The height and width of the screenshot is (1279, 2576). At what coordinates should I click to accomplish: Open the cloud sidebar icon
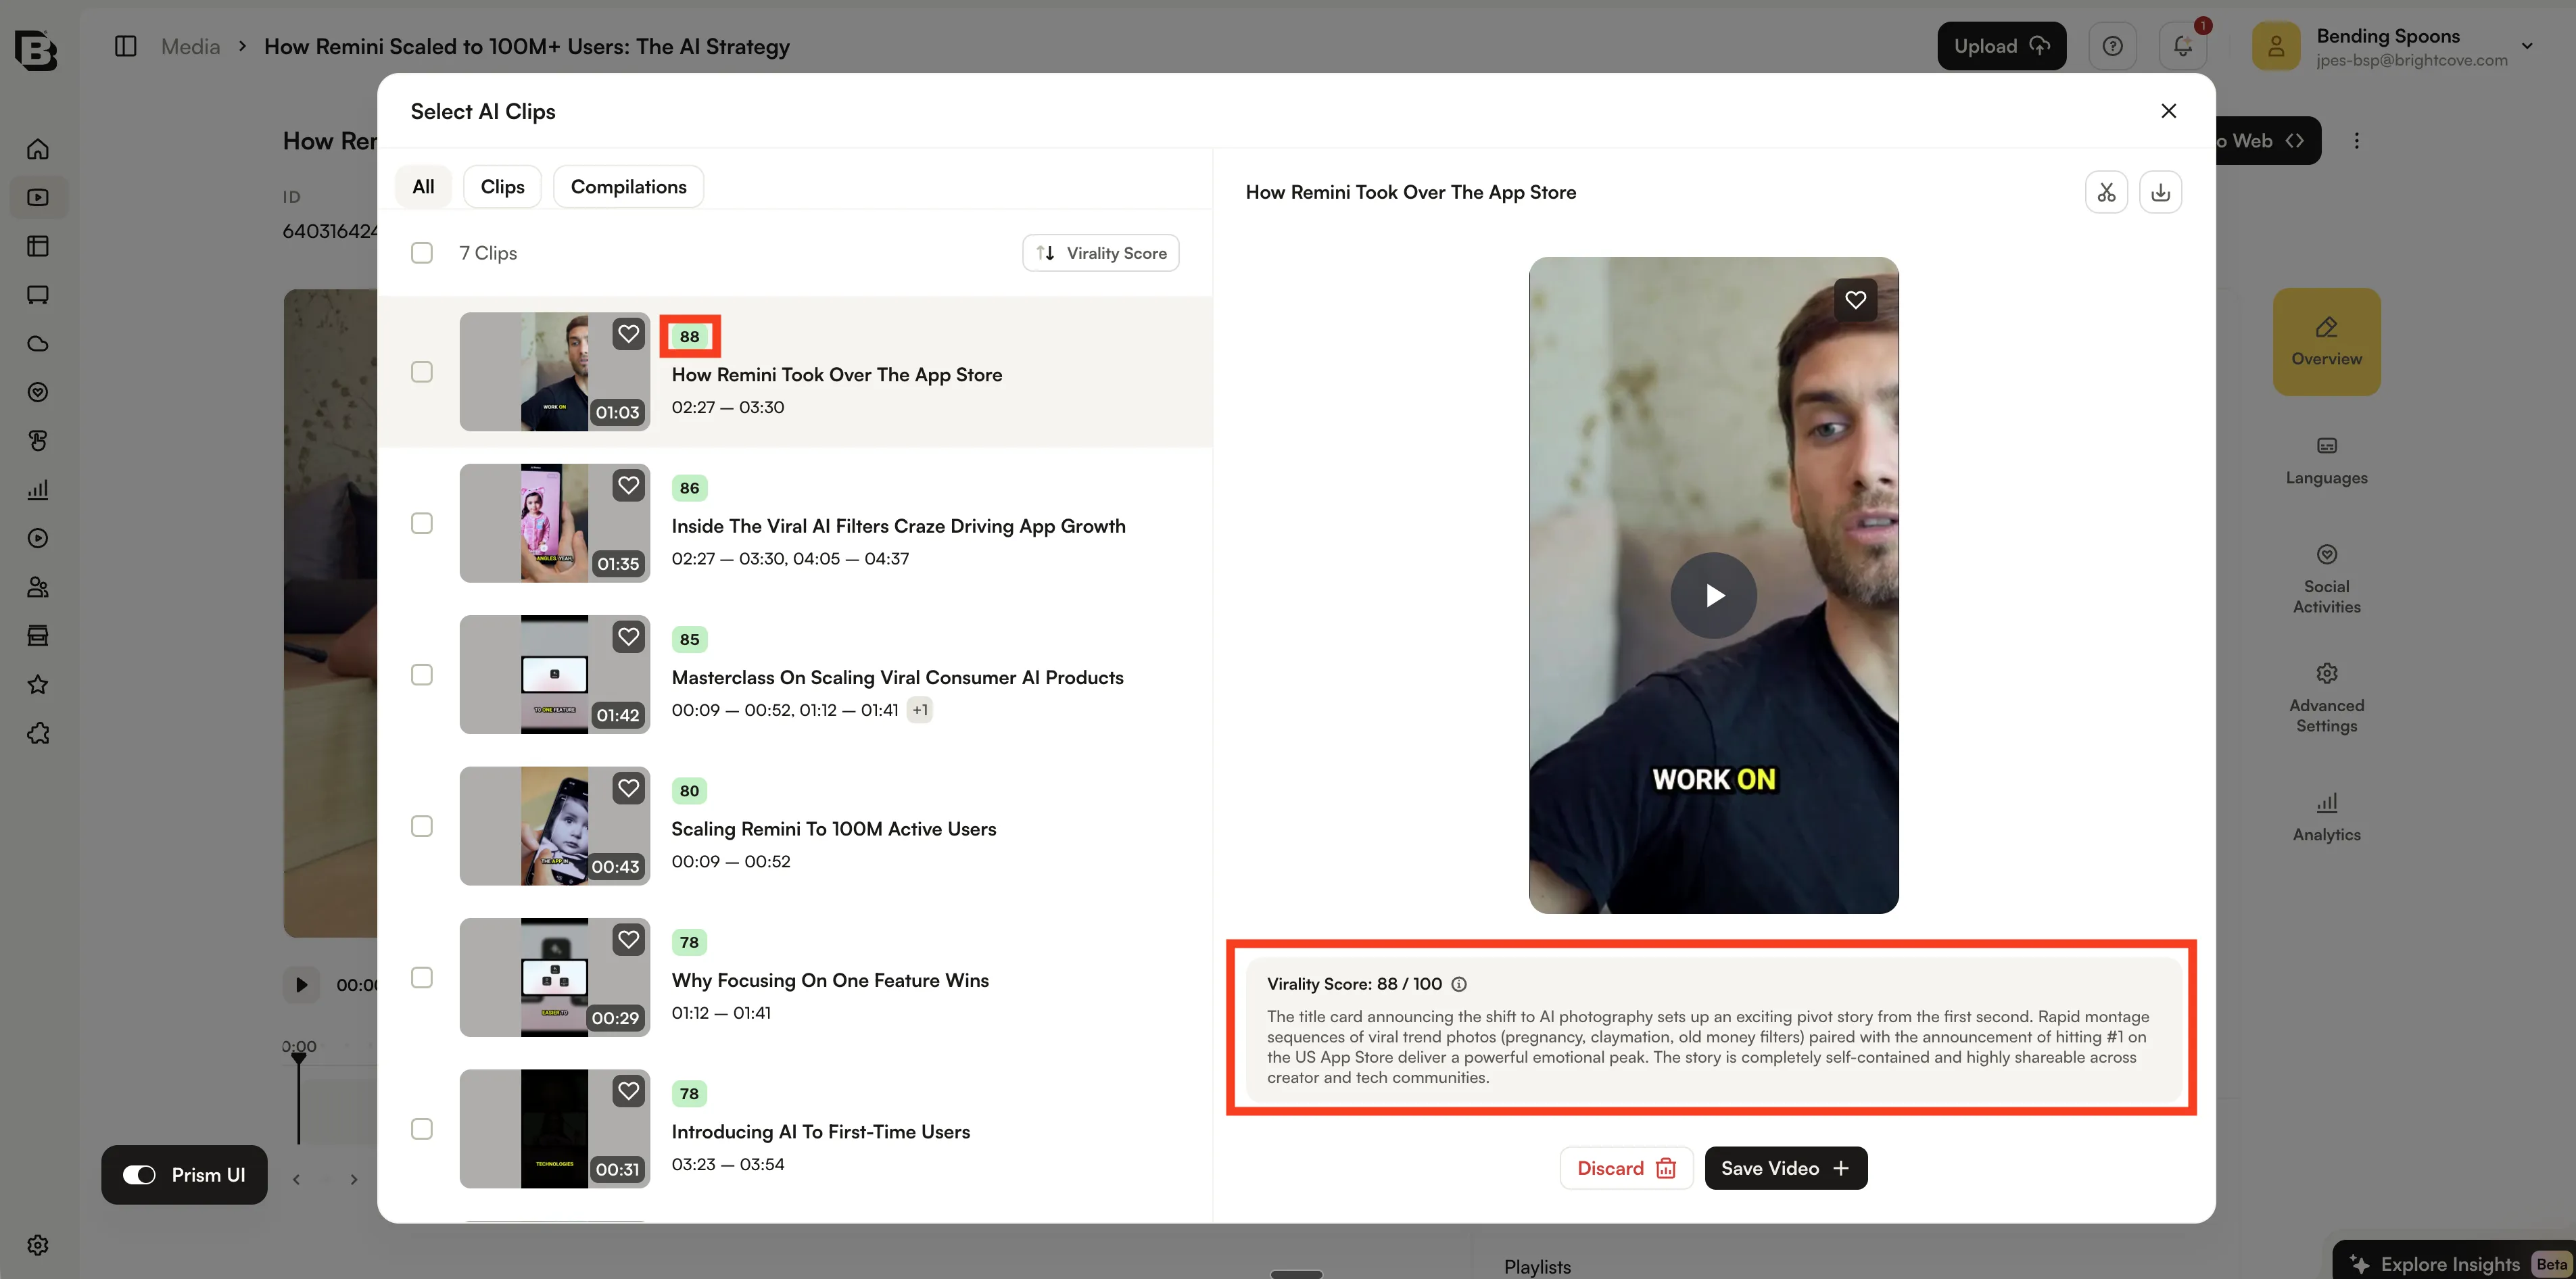[38, 344]
